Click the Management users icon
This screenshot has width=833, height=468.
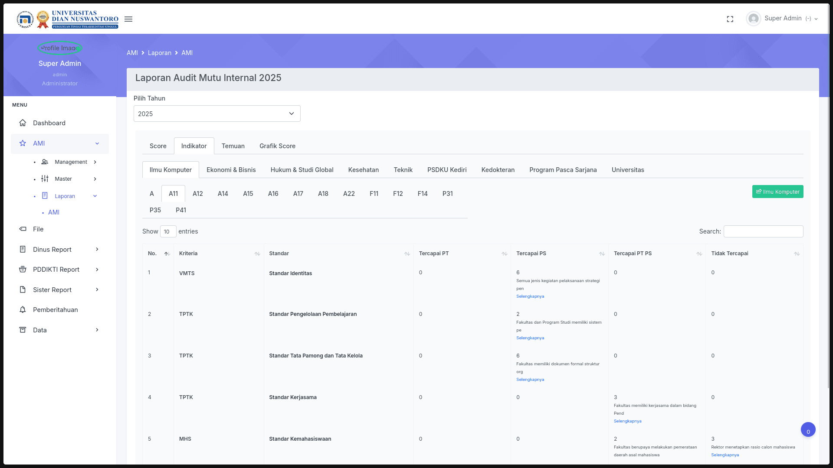(x=45, y=162)
